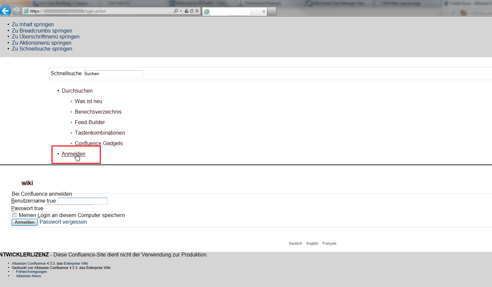
Task: Follow link Zu Schnellsuche springen
Action: click(x=42, y=49)
